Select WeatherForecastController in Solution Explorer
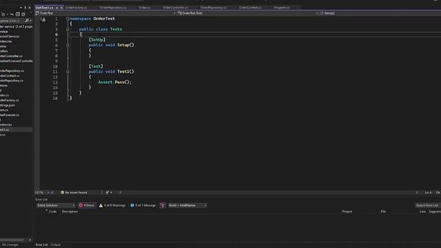Viewport: 441px width, 248px height. pos(17,61)
